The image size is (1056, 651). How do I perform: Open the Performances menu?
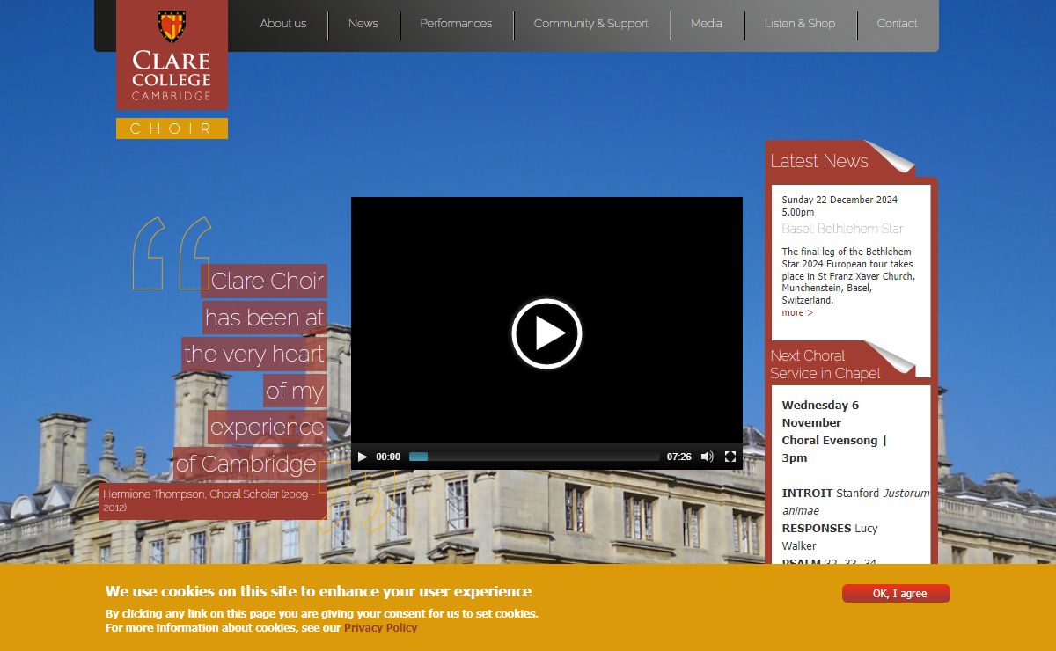[456, 24]
